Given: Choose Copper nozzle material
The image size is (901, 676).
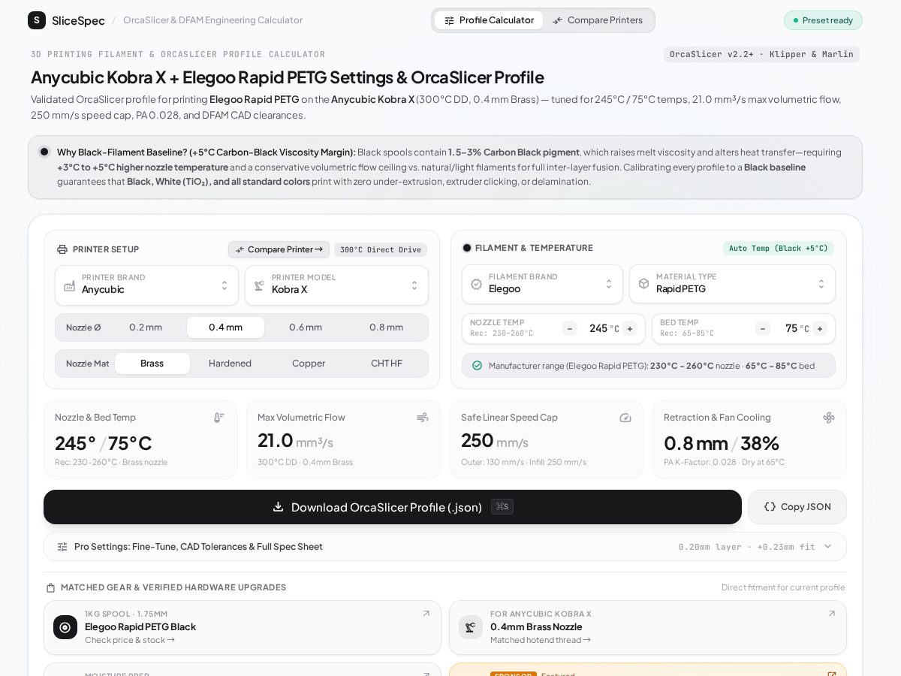Looking at the screenshot, I should (309, 364).
